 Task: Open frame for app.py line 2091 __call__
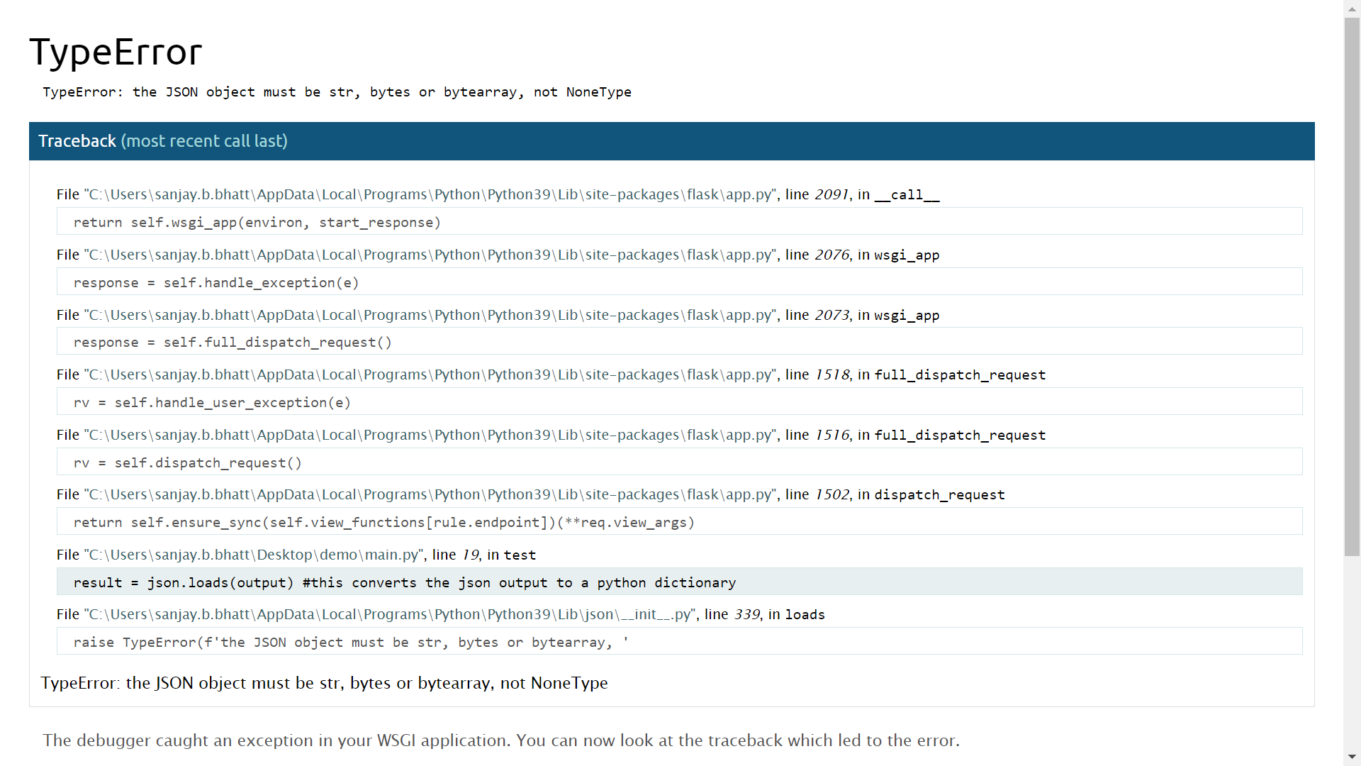498,194
